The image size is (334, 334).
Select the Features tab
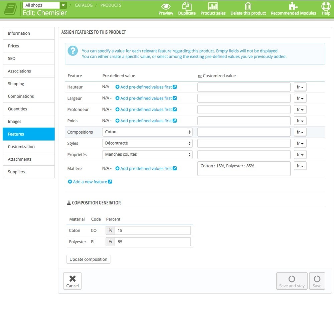coord(28,134)
